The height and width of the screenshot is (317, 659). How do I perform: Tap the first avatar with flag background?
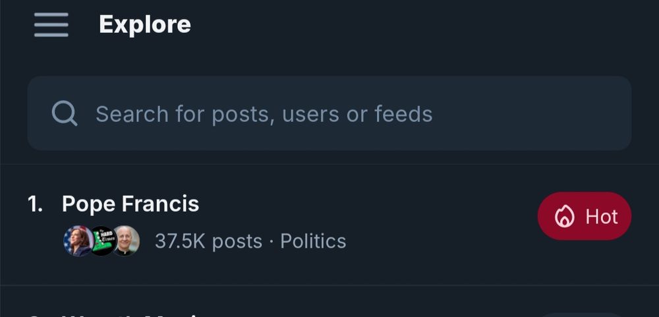point(78,241)
